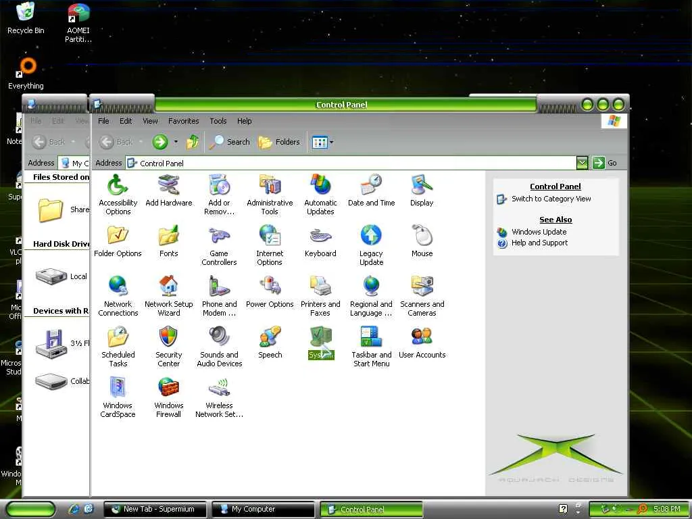
Task: Open the File menu in Control Panel
Action: pos(103,121)
